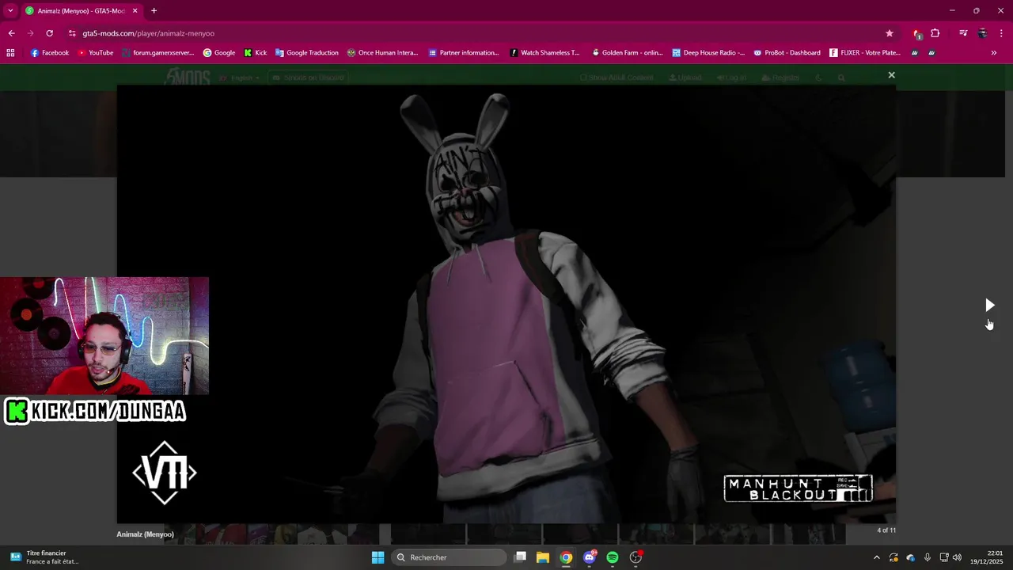Screen dimensions: 1013x570
Task: Open the Facebook bookmark
Action: point(50,53)
